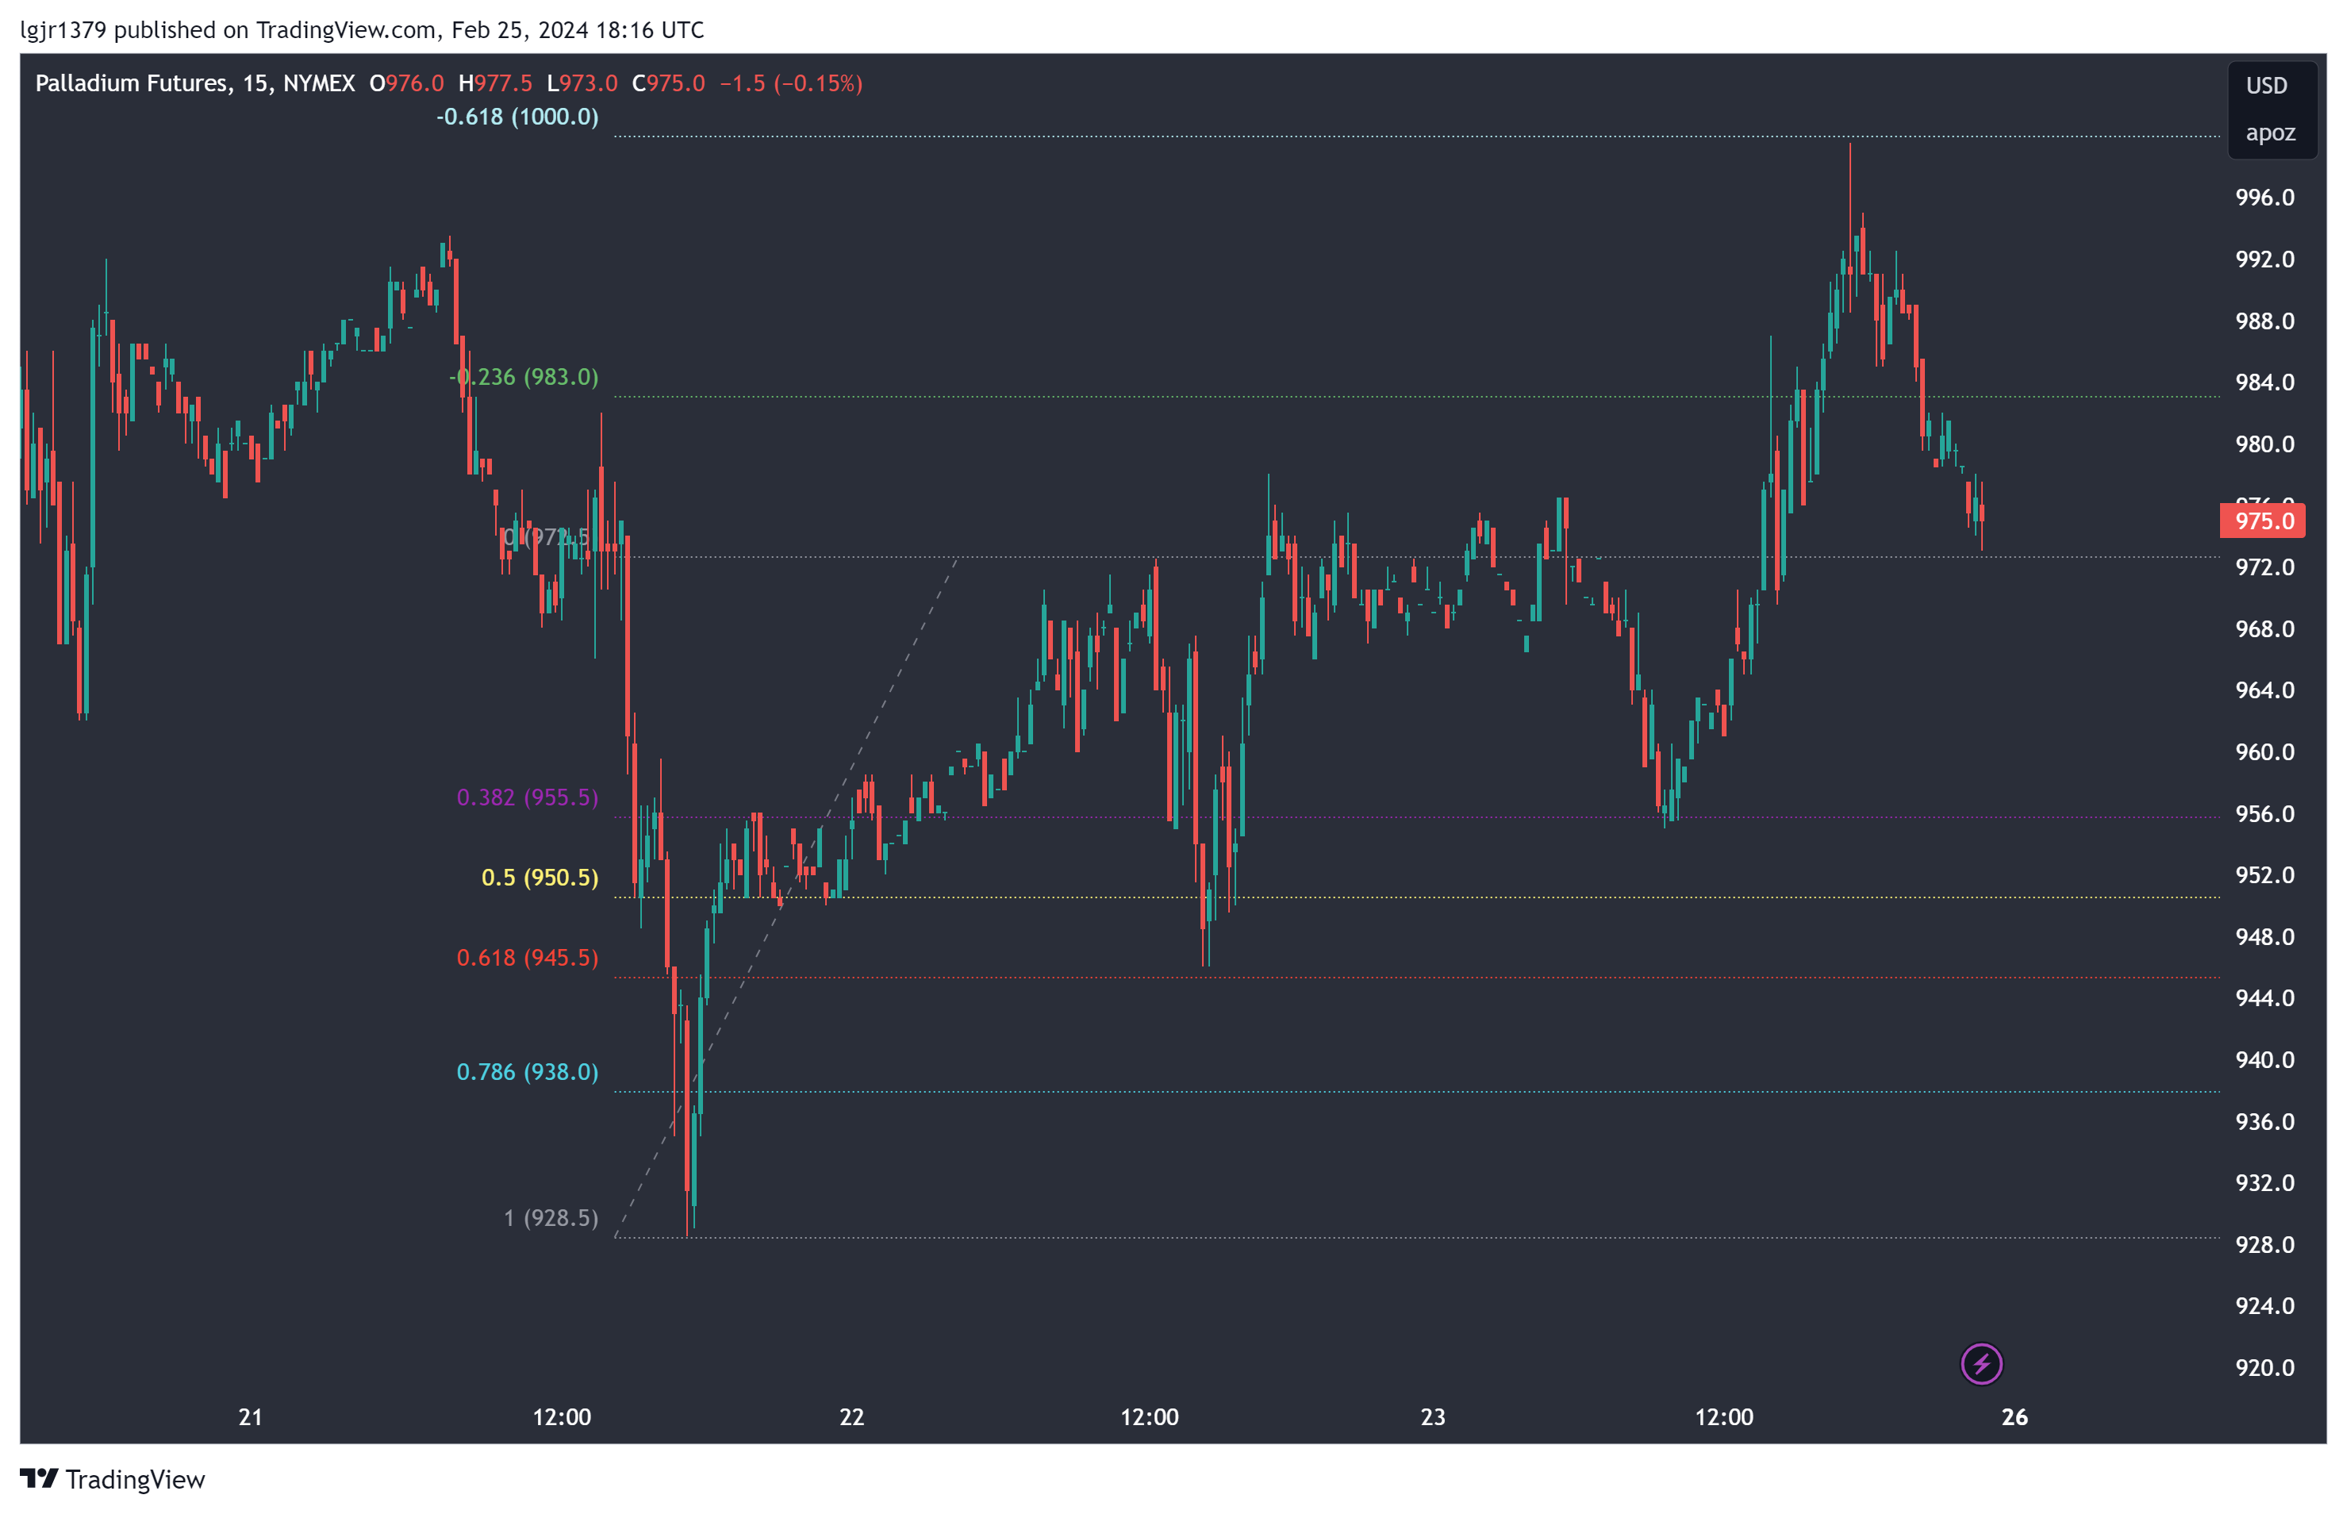
Task: Click the -0.618 (1000.0) extension label
Action: coord(517,117)
